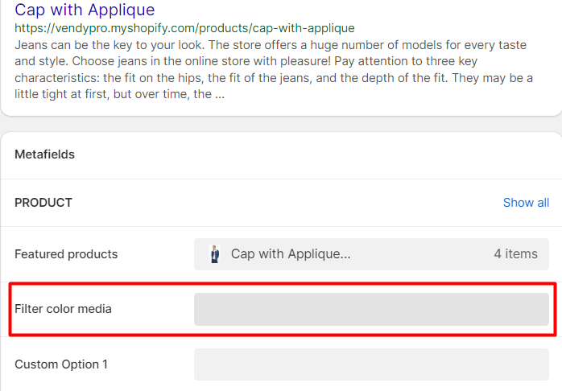
Task: Open the Cap with Applique title link
Action: pyautogui.click(x=85, y=10)
